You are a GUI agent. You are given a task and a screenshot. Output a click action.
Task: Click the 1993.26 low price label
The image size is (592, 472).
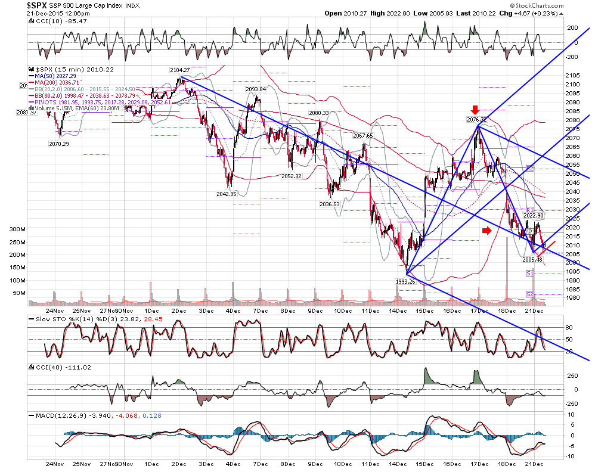click(405, 281)
